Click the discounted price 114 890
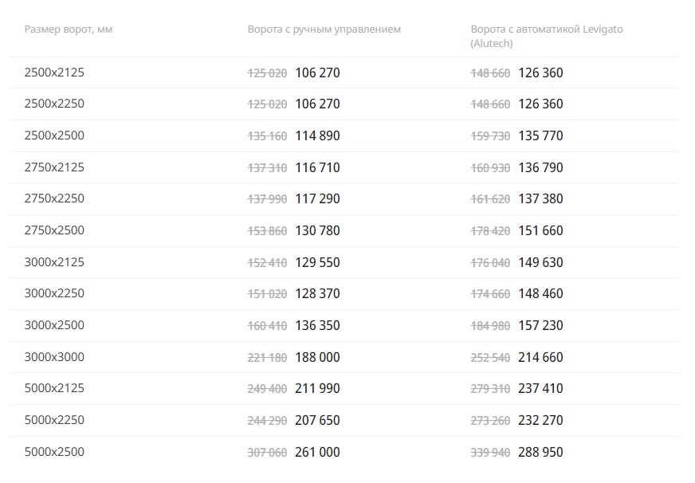The image size is (695, 483). point(317,135)
